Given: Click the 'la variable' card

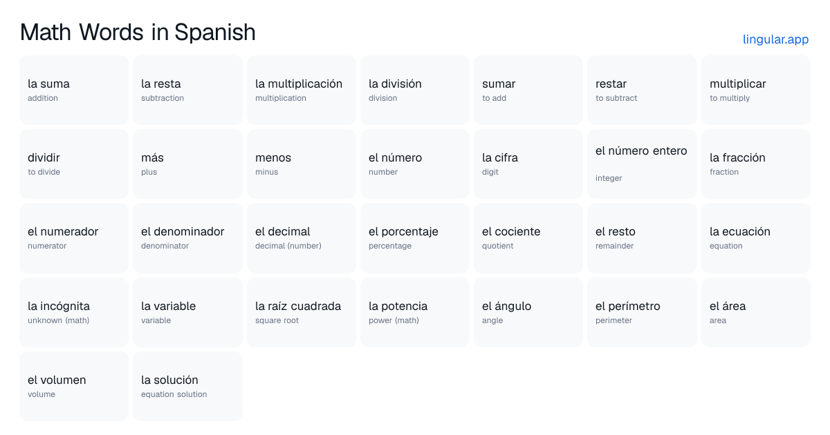Looking at the screenshot, I should coord(187,312).
